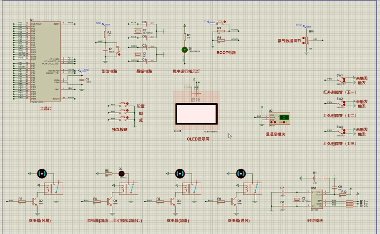
Task: Click the OLED display screen LCD1
Action: click(196, 114)
